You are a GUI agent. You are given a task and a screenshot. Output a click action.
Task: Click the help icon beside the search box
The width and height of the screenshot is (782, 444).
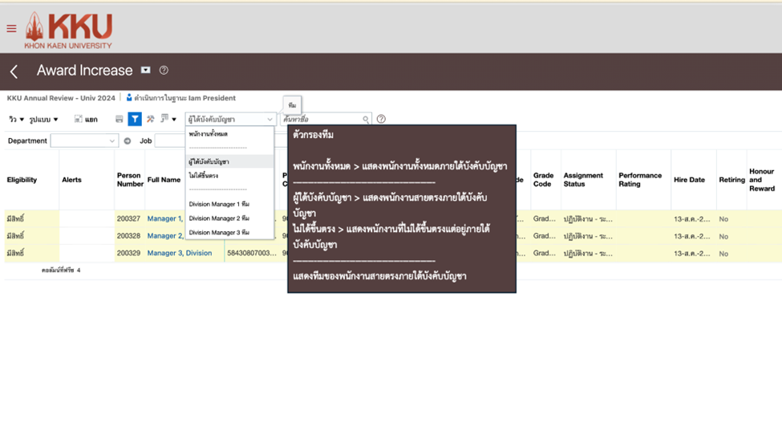381,119
